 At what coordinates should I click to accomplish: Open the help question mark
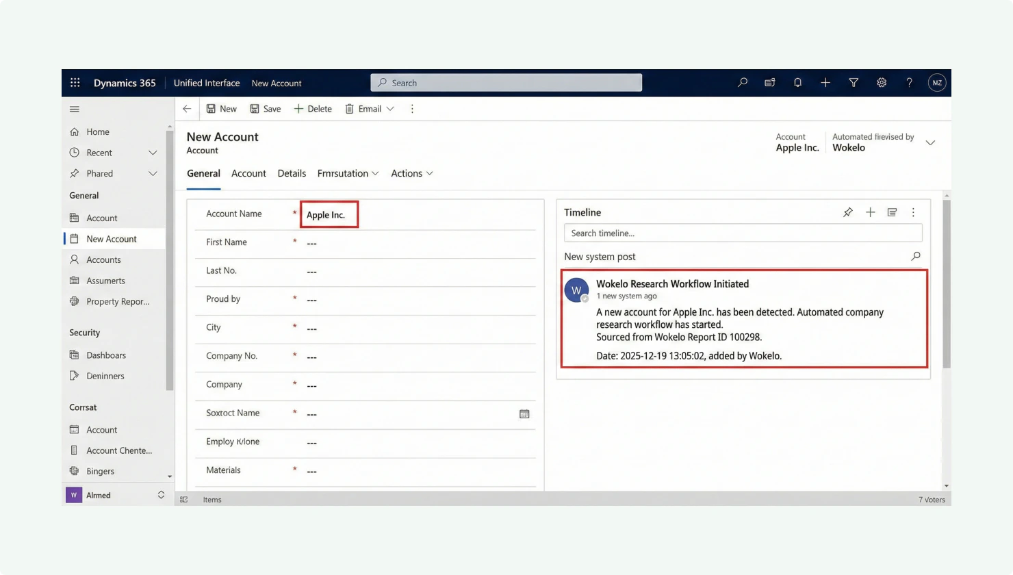tap(909, 83)
